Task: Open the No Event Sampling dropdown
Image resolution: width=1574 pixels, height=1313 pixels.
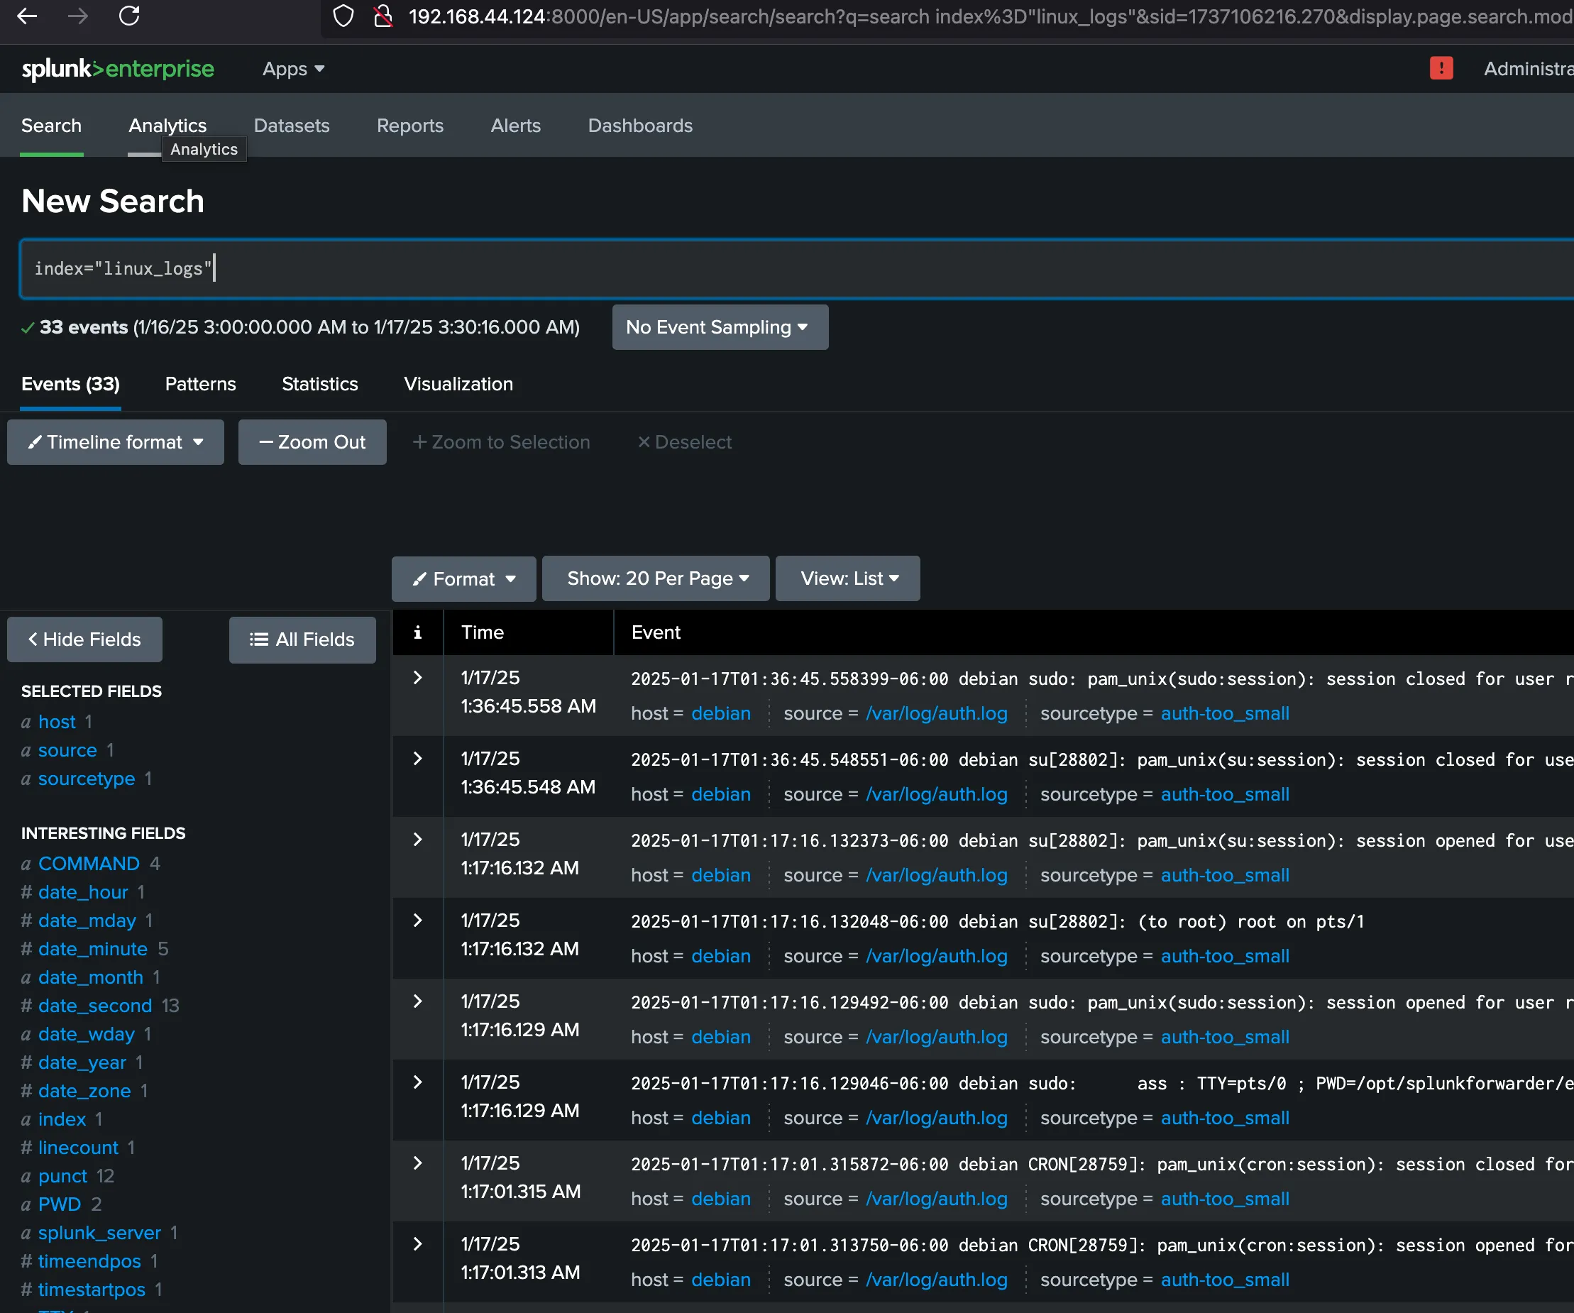Action: [719, 326]
